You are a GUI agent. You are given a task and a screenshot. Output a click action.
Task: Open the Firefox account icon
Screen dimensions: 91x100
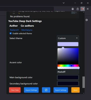[73, 9]
